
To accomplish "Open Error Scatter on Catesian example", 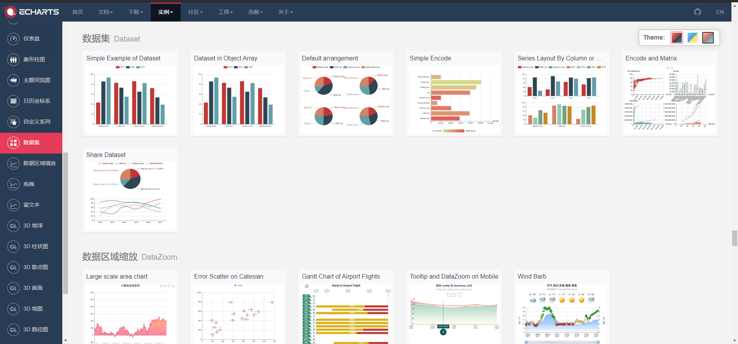I will coord(238,307).
